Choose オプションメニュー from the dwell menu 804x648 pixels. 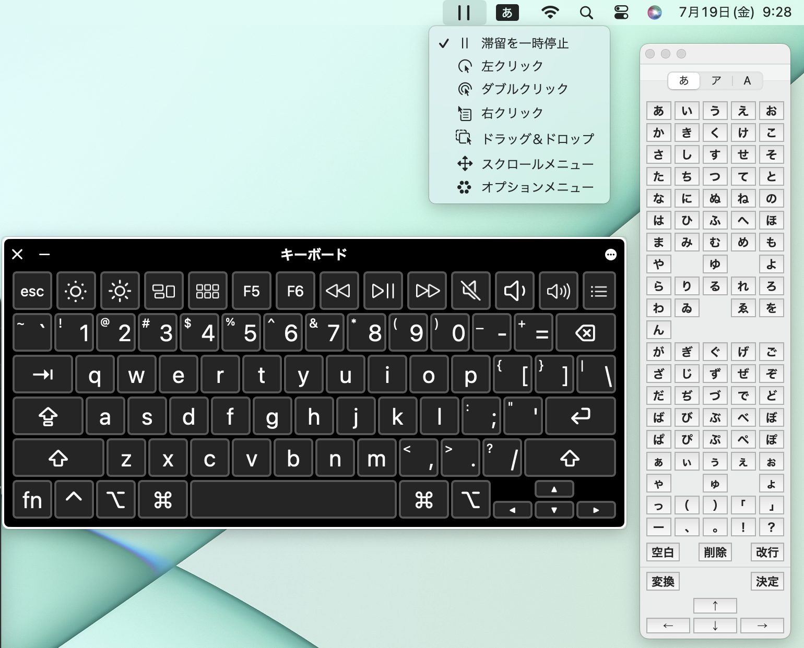[519, 187]
